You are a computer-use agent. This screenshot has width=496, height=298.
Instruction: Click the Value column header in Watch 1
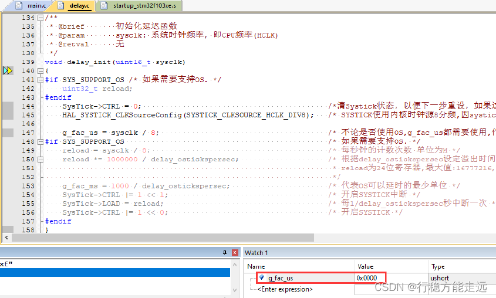(x=365, y=266)
